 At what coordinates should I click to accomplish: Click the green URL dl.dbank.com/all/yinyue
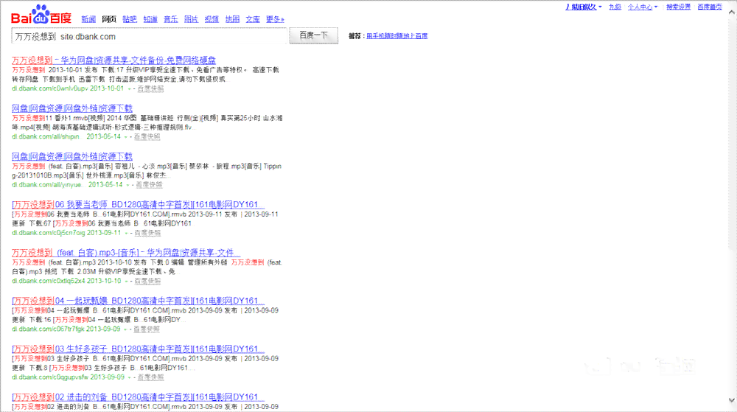coord(46,184)
